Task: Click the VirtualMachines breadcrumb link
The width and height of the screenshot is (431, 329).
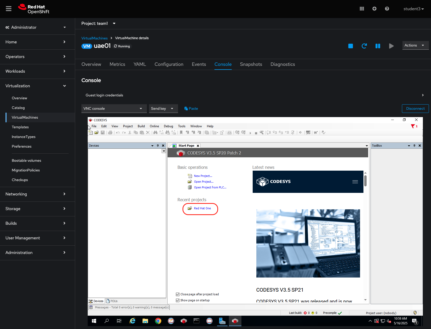Action: (x=95, y=38)
